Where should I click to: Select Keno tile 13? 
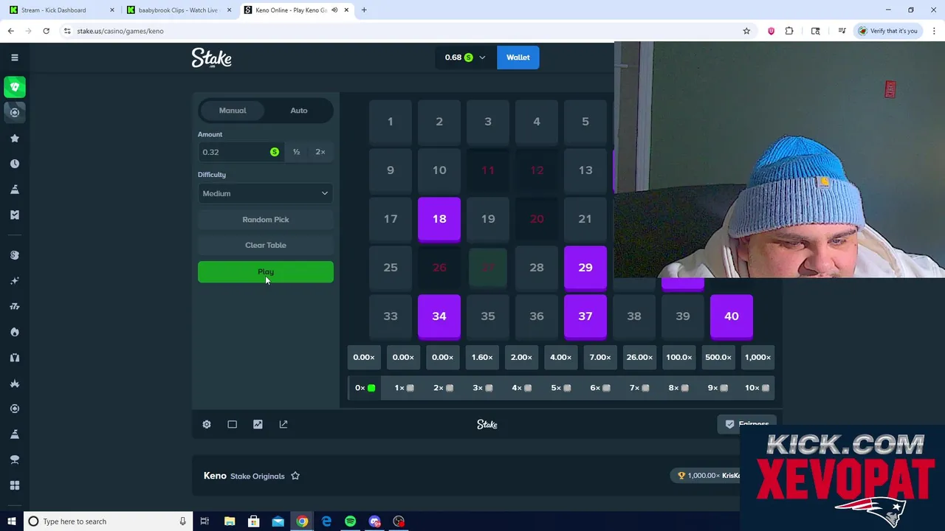pos(585,170)
